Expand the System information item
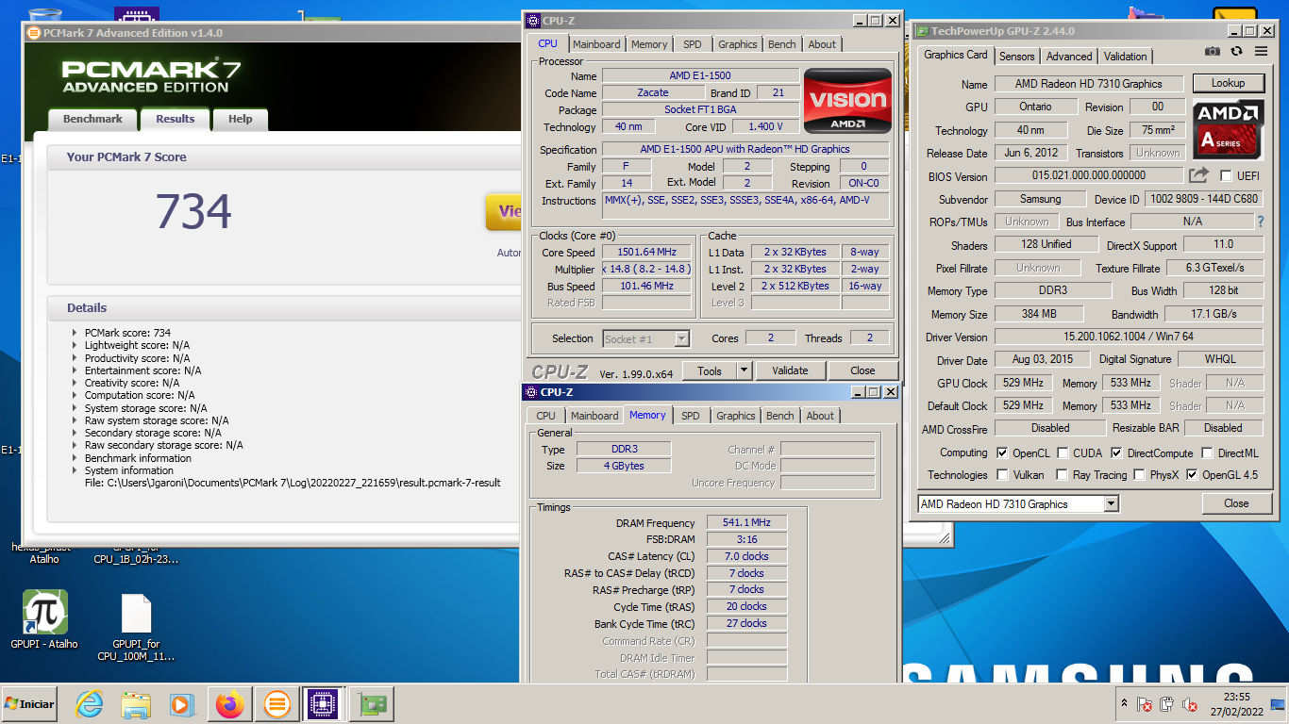1289x724 pixels. pos(75,470)
